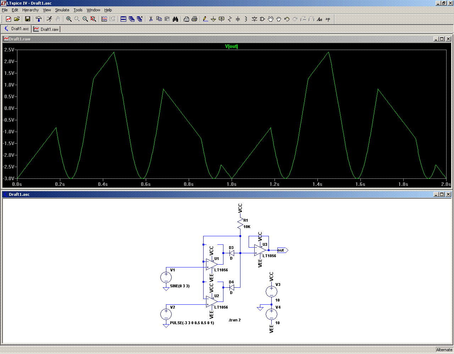The image size is (454, 354).
Task: Place a ground symbol using toolbar
Action: click(213, 19)
